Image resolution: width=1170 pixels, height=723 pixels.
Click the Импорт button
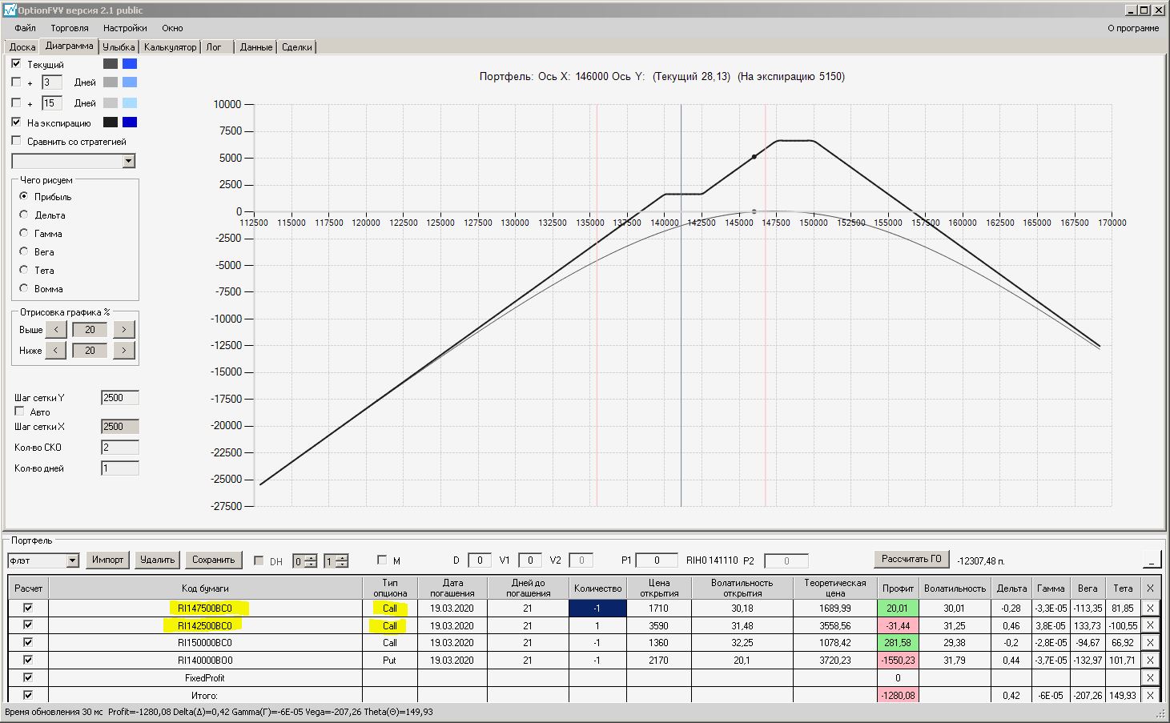coord(107,560)
